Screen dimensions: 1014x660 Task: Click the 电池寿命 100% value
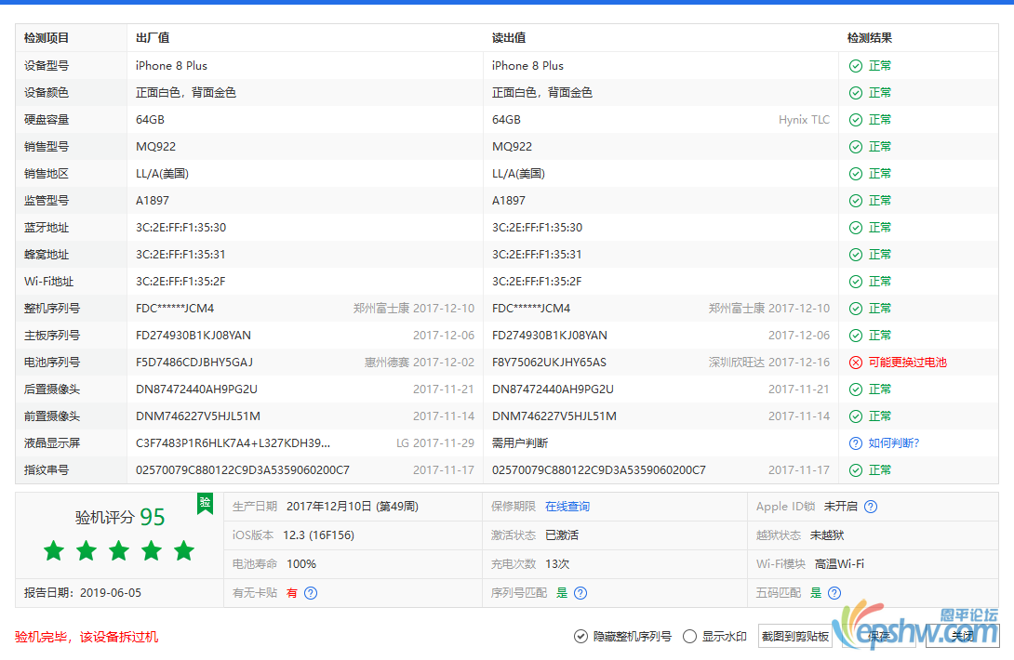pos(301,564)
